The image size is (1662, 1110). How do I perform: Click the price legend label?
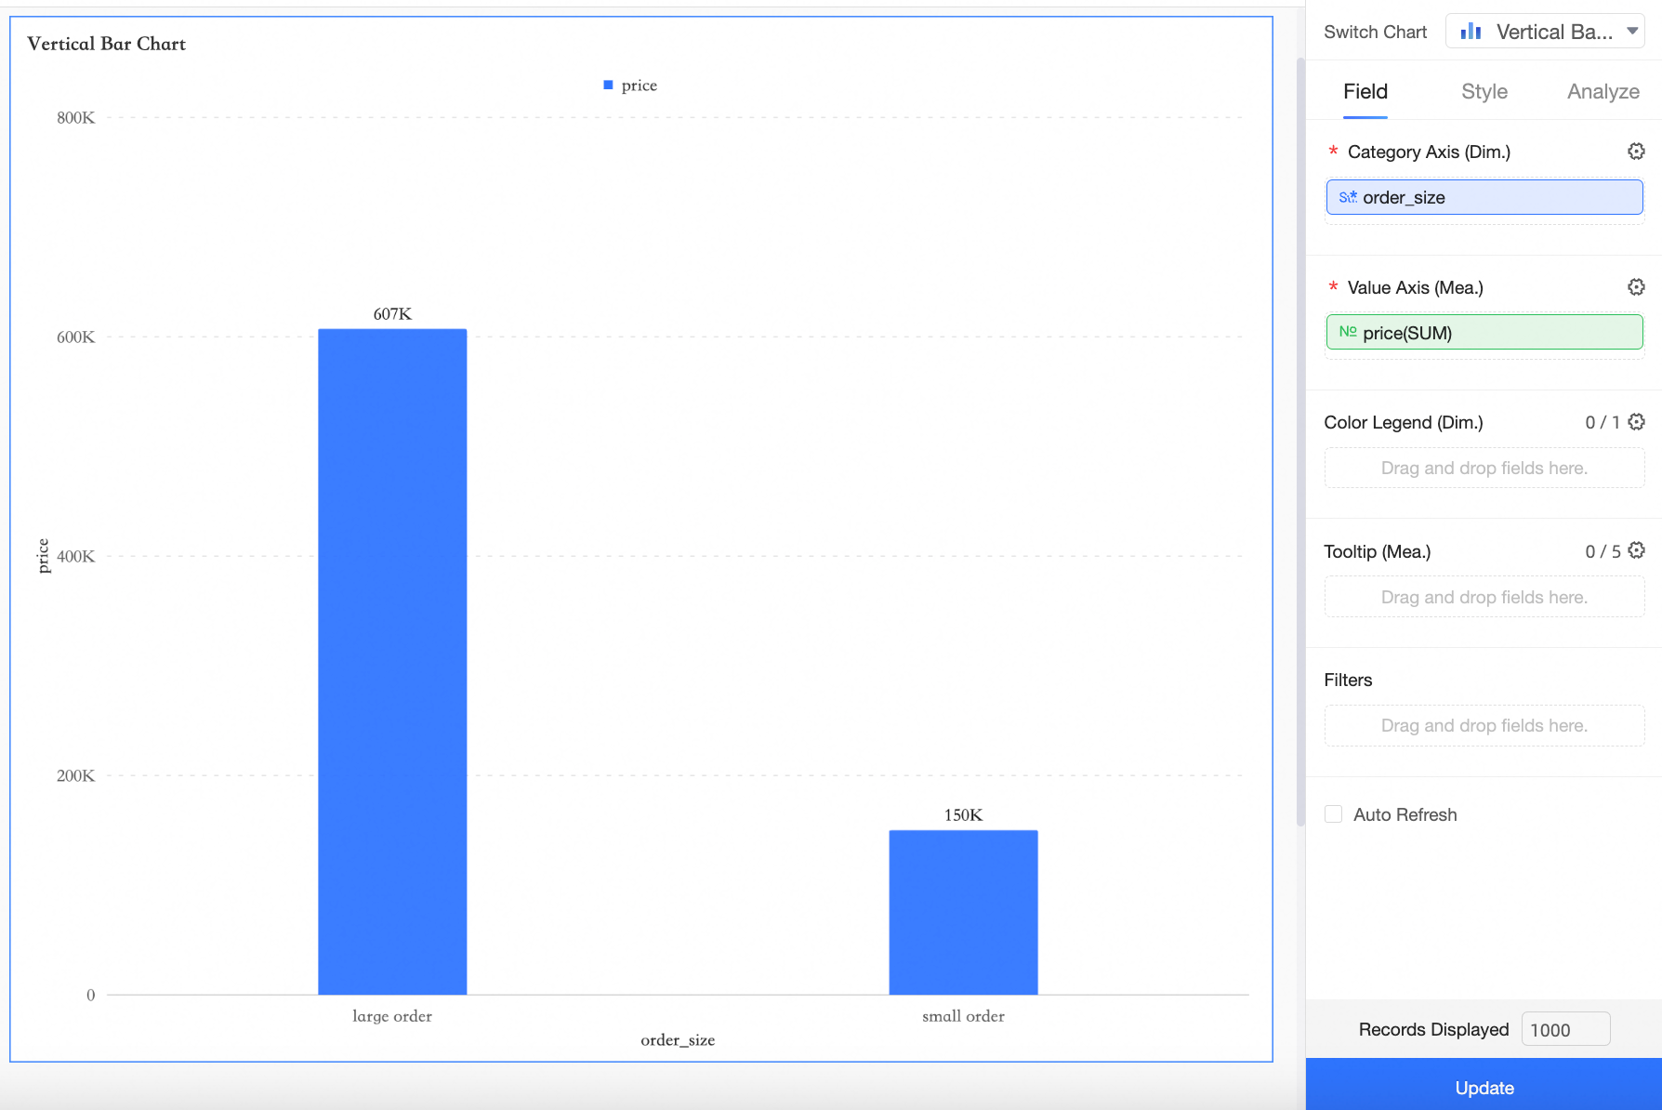(640, 86)
